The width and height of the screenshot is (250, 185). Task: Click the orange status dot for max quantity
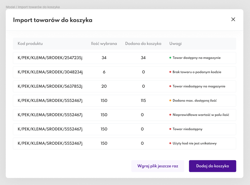coord(170,100)
